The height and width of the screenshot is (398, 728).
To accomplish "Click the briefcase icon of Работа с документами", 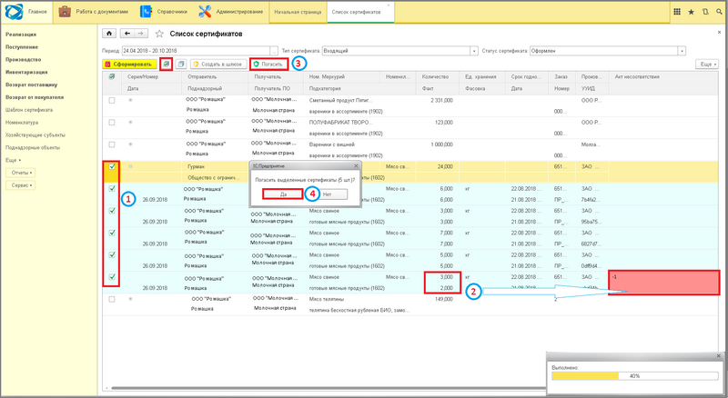I will pyautogui.click(x=65, y=12).
